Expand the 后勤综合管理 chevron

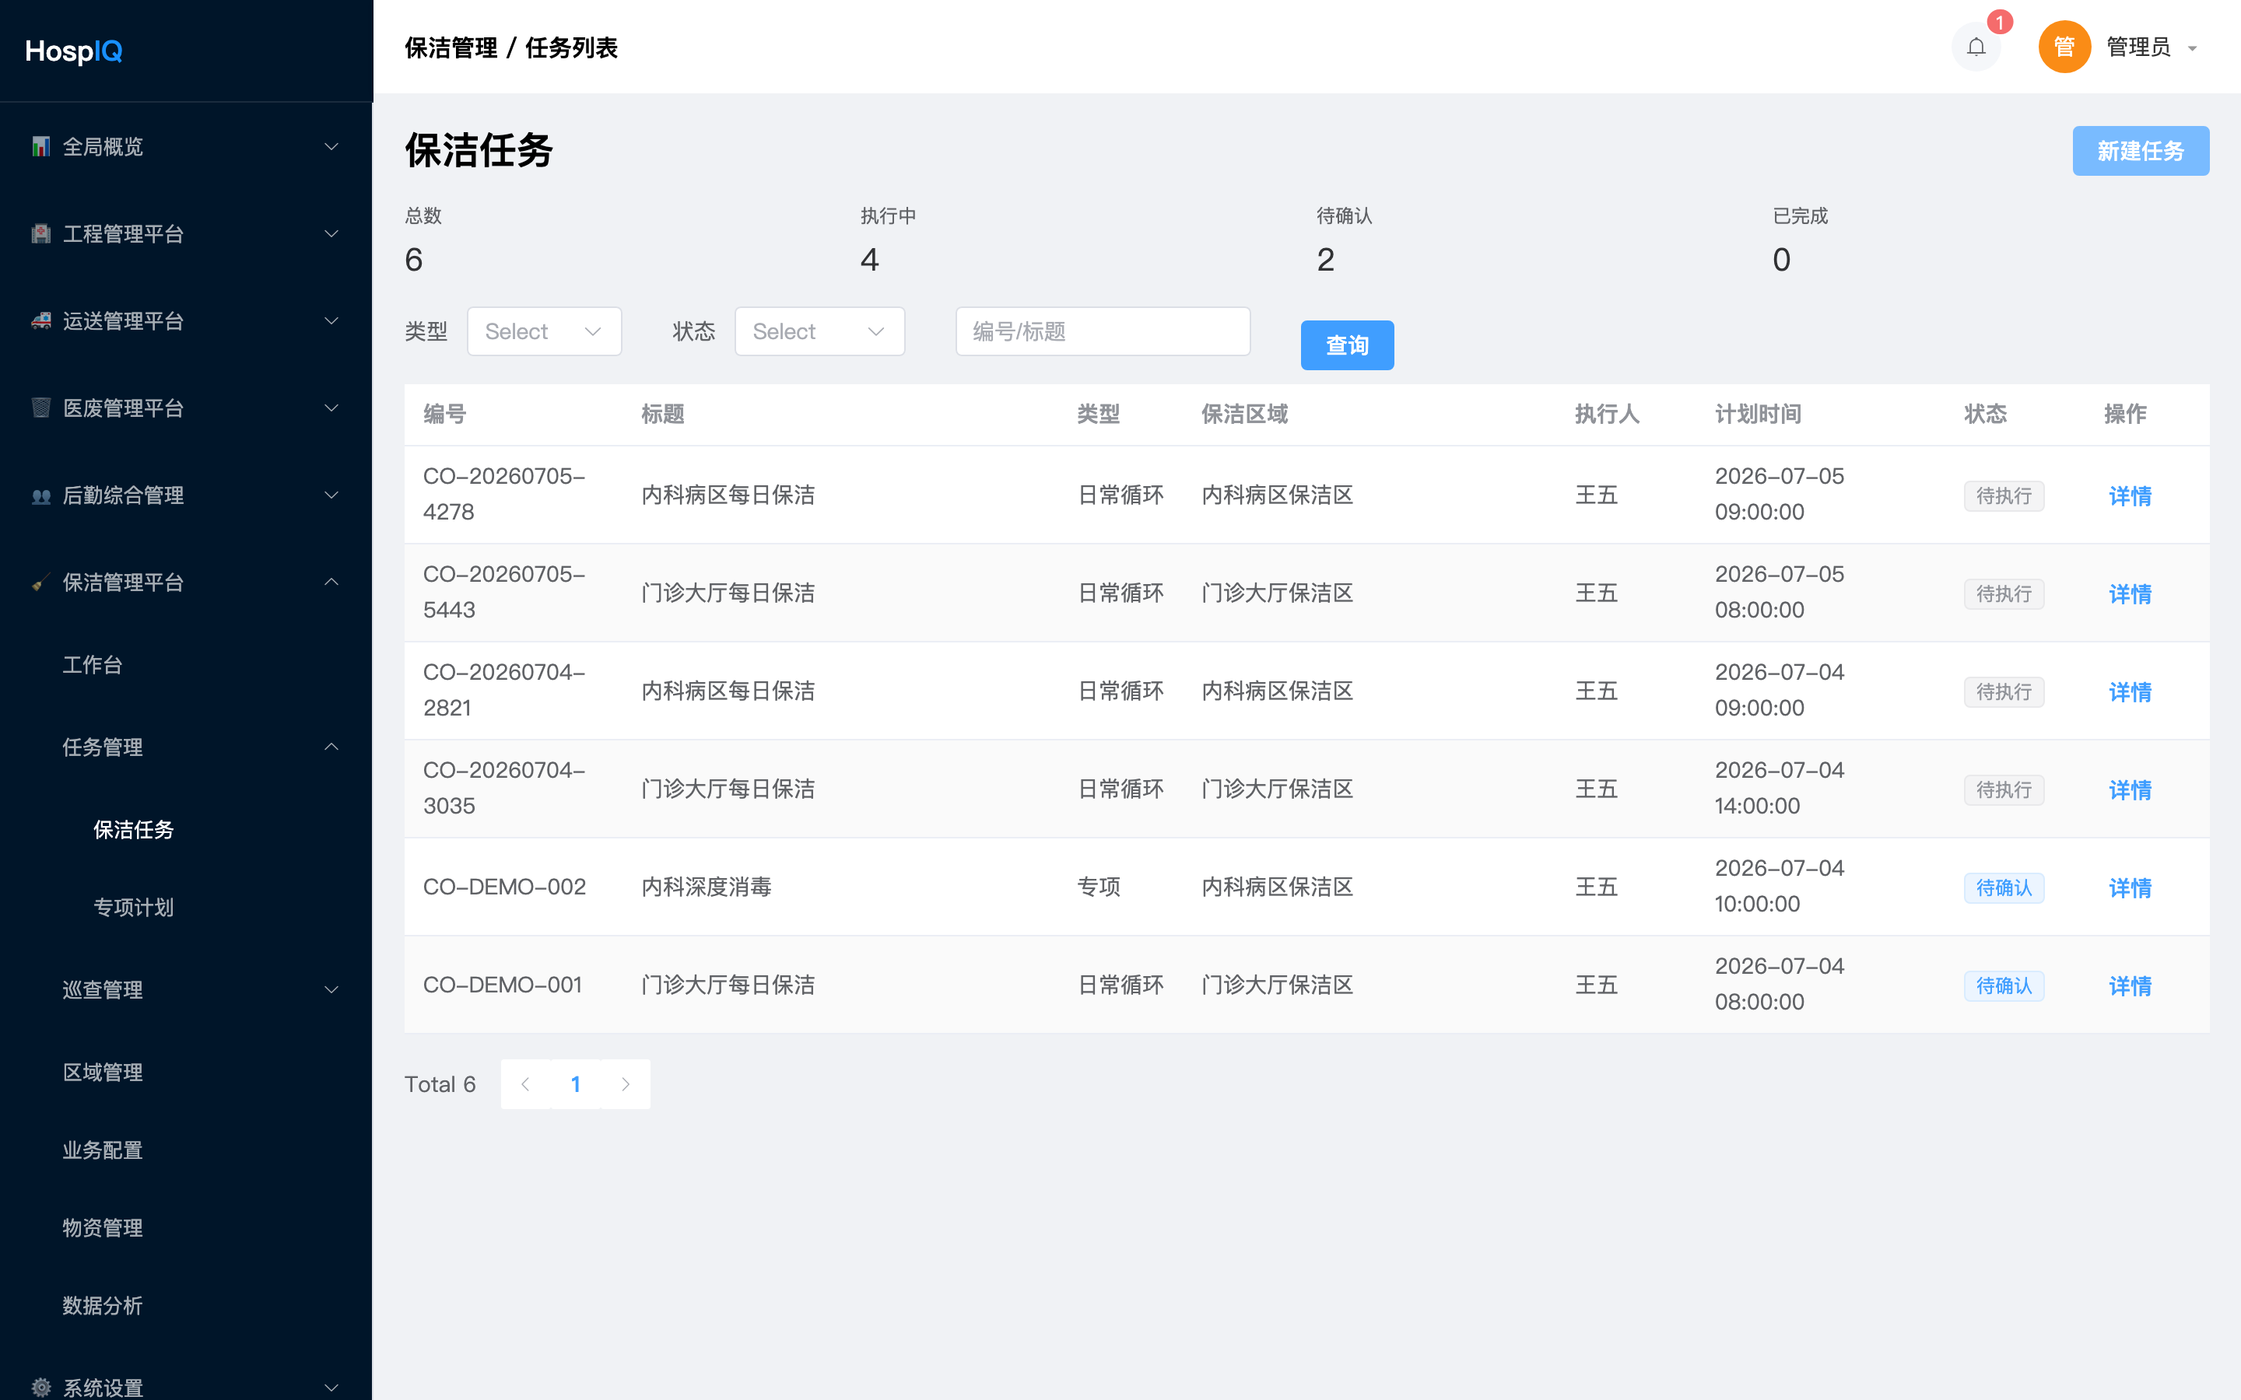(331, 495)
